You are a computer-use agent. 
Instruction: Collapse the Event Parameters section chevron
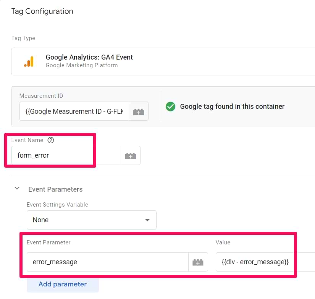[x=17, y=189]
